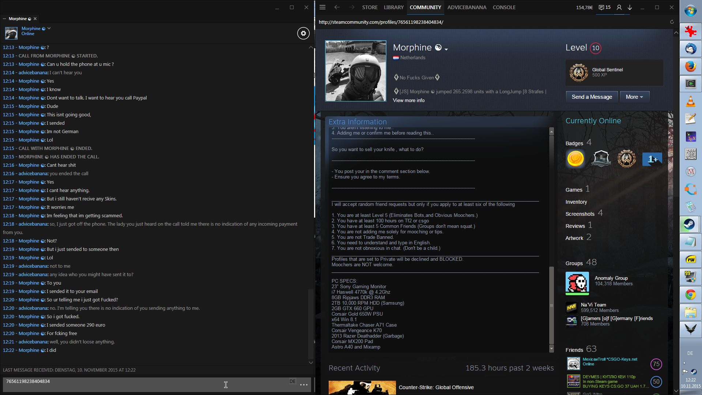Go back with the left arrow
The width and height of the screenshot is (702, 395).
[x=337, y=7]
